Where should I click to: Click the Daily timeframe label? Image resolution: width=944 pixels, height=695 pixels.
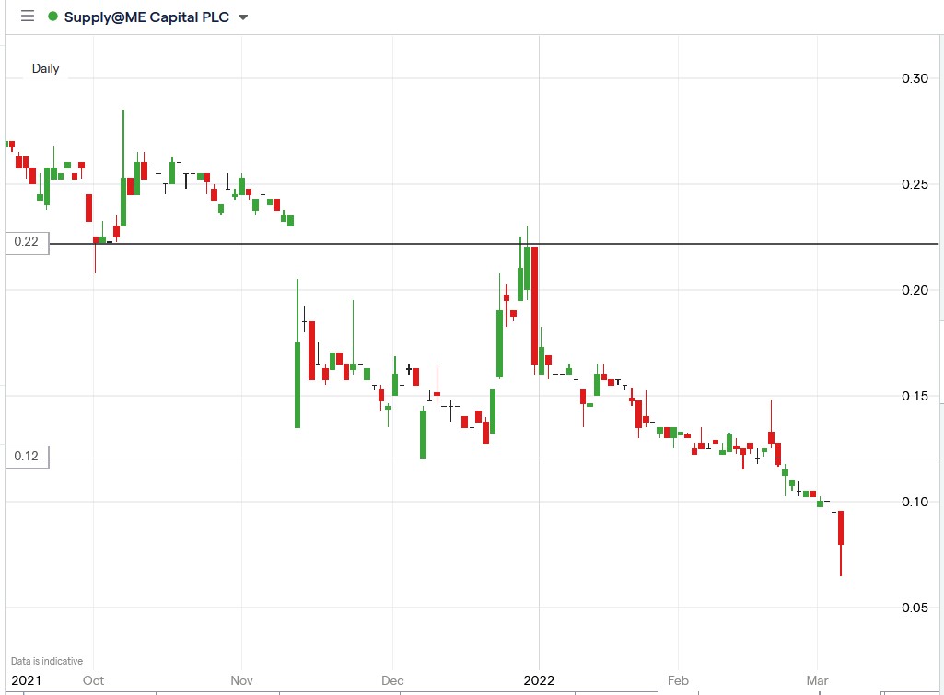[47, 68]
